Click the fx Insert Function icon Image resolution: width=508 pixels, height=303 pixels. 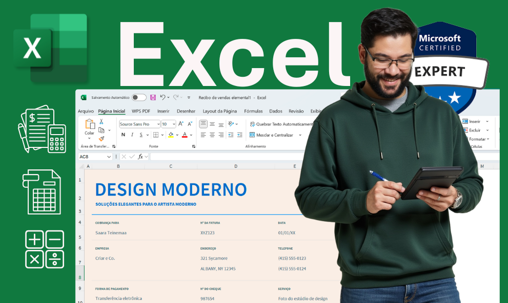pos(140,157)
